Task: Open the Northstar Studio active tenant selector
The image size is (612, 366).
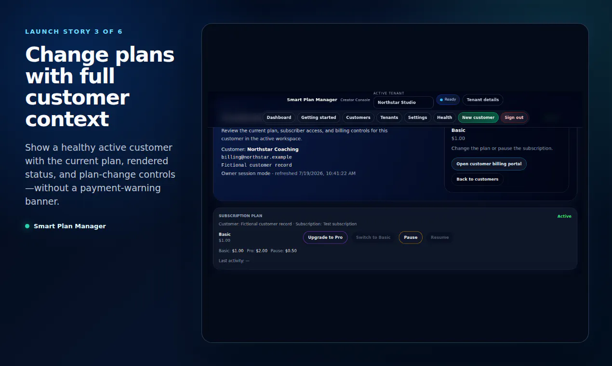Action: [x=403, y=103]
